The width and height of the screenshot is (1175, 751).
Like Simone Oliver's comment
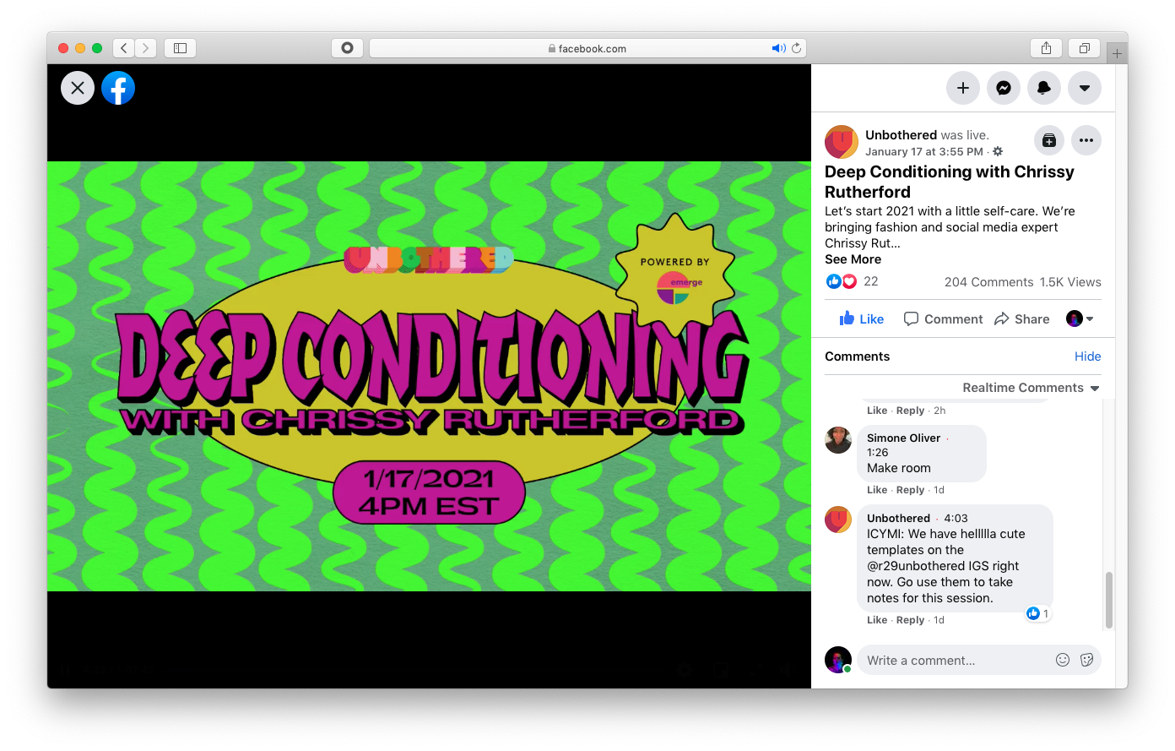(x=877, y=490)
